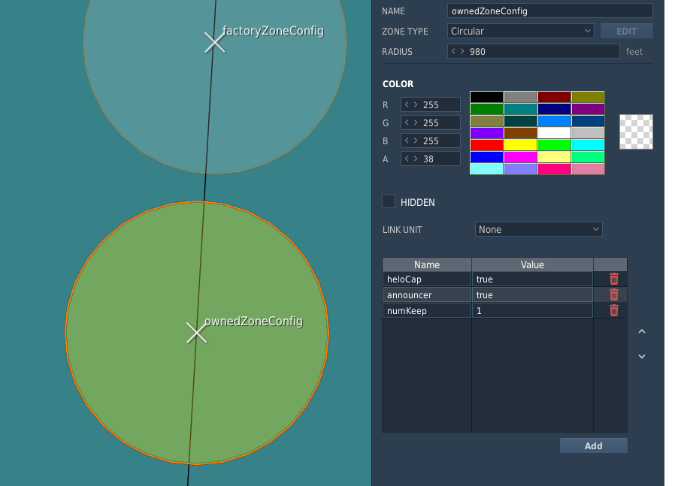Decrease R color value arrow
Screen dimensions: 681x486
(407, 104)
